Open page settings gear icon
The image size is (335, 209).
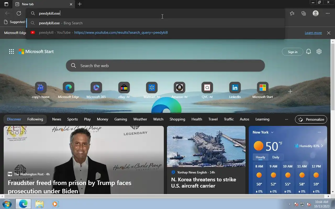[x=319, y=51]
